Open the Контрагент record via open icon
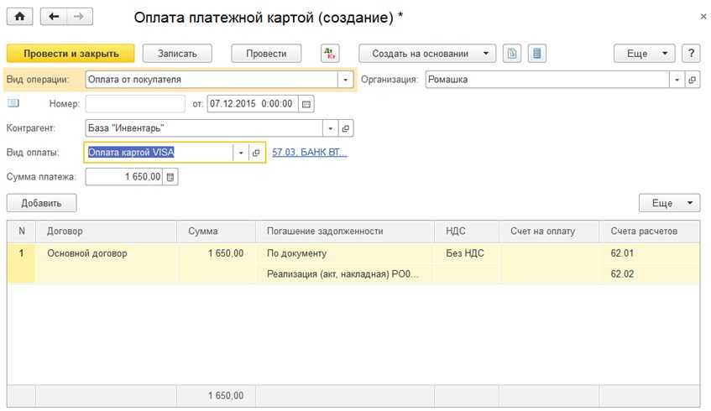Screen dimensions: 711x411 pos(346,128)
